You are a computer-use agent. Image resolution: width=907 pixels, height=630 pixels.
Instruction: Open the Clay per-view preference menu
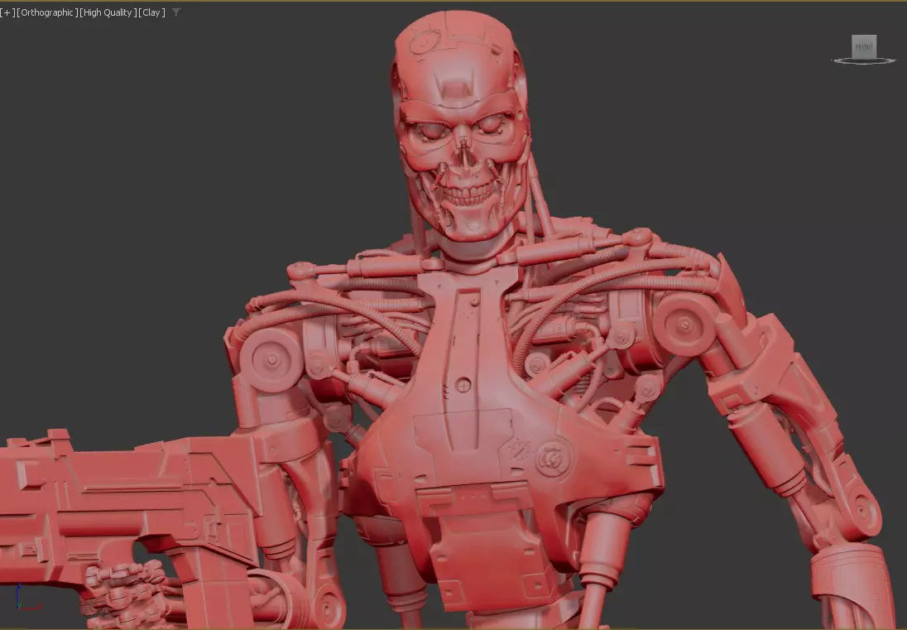pos(151,12)
